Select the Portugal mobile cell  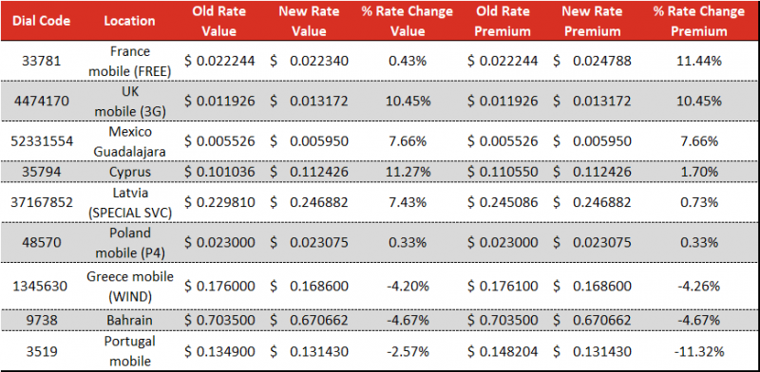click(130, 351)
